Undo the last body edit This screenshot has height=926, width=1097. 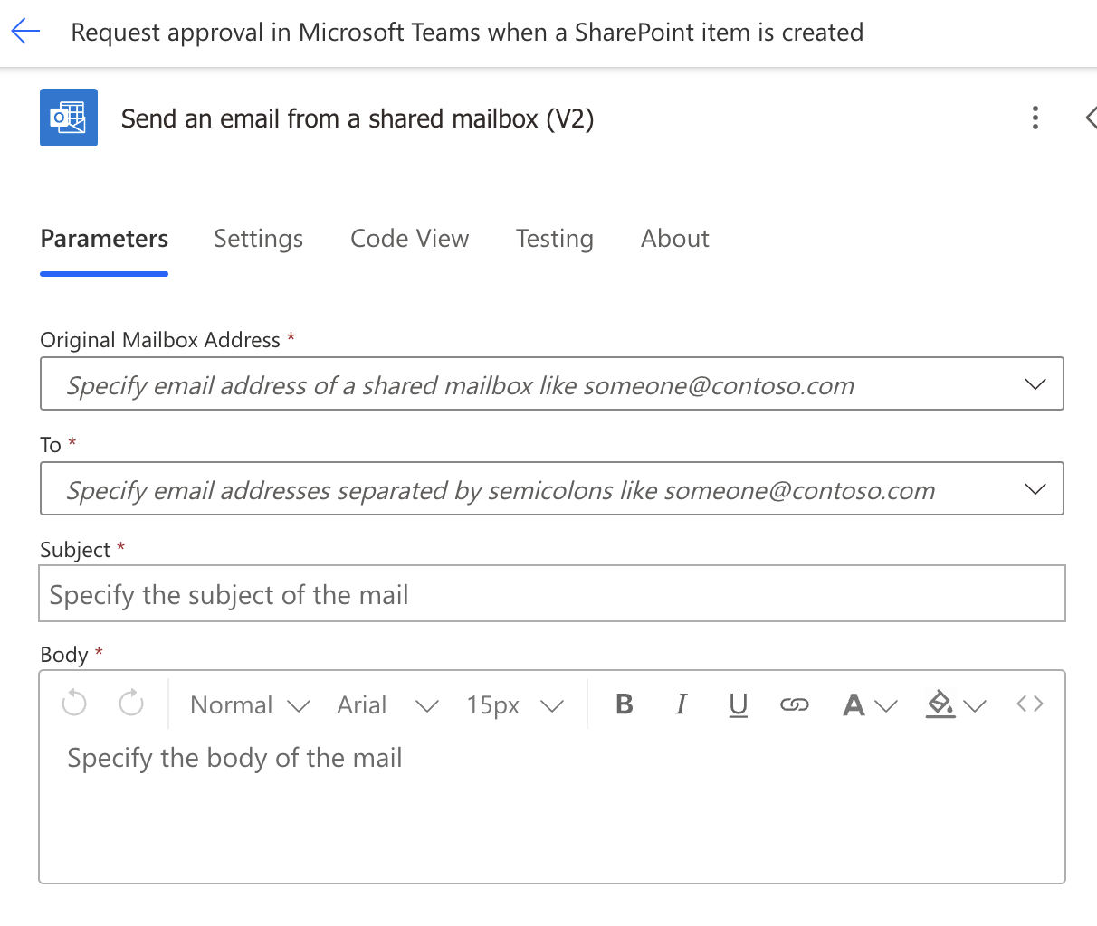[74, 703]
